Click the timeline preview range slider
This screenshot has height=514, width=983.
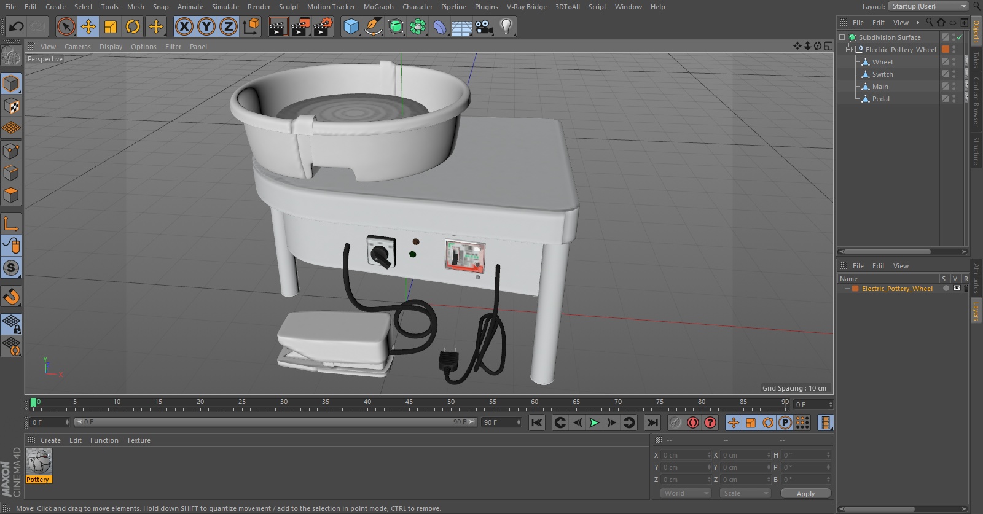pos(275,422)
